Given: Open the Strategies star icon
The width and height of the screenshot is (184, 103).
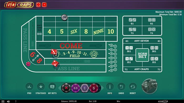Looking at the screenshot, I should [x=41, y=87].
